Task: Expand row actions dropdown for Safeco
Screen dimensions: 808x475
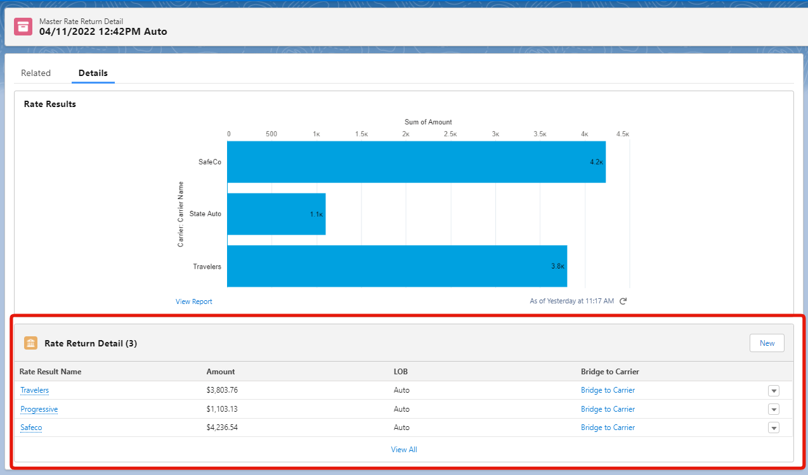Action: (x=773, y=428)
